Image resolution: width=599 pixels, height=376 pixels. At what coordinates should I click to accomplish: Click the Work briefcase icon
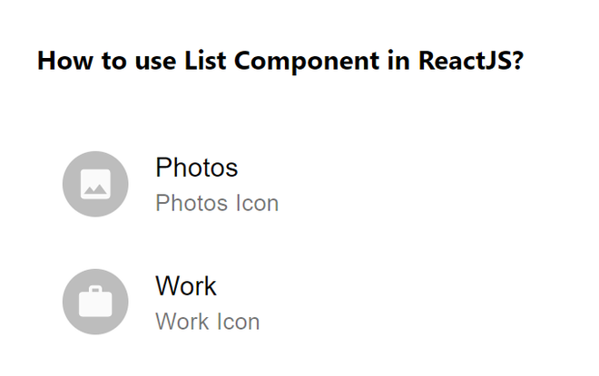[x=95, y=302]
